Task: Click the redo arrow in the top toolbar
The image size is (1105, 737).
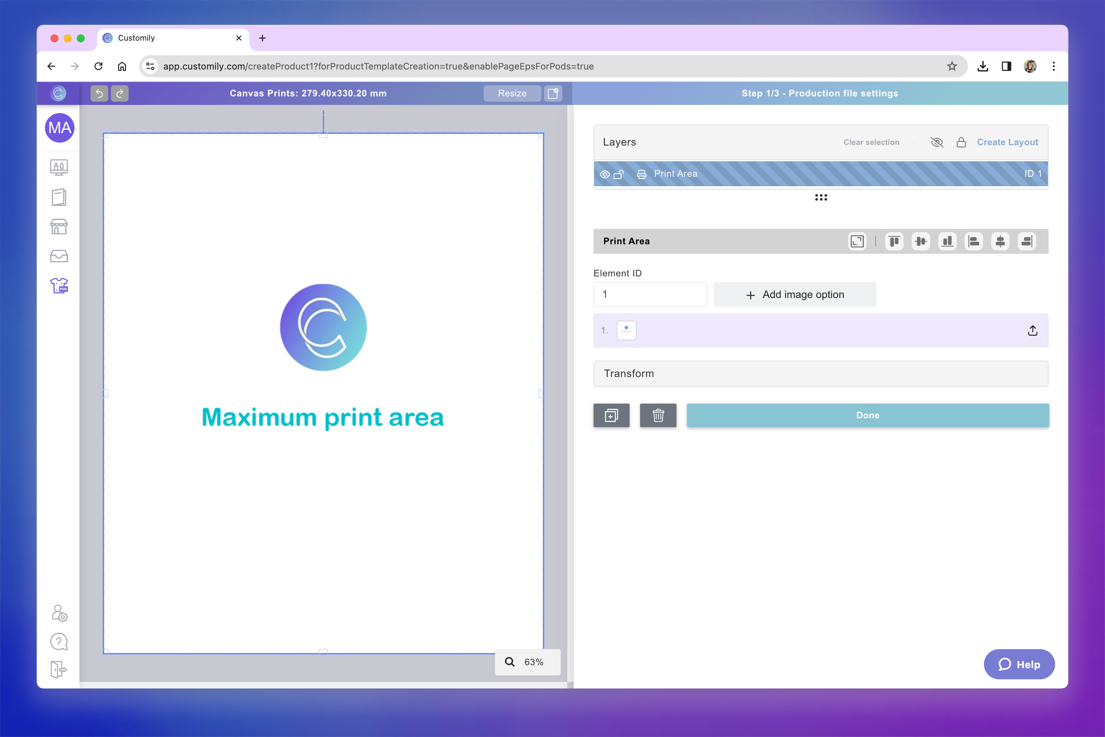Action: click(x=119, y=93)
